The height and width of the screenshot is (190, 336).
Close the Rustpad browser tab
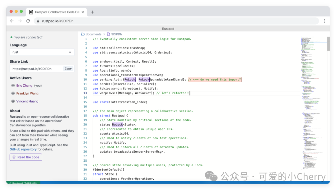tap(83, 12)
